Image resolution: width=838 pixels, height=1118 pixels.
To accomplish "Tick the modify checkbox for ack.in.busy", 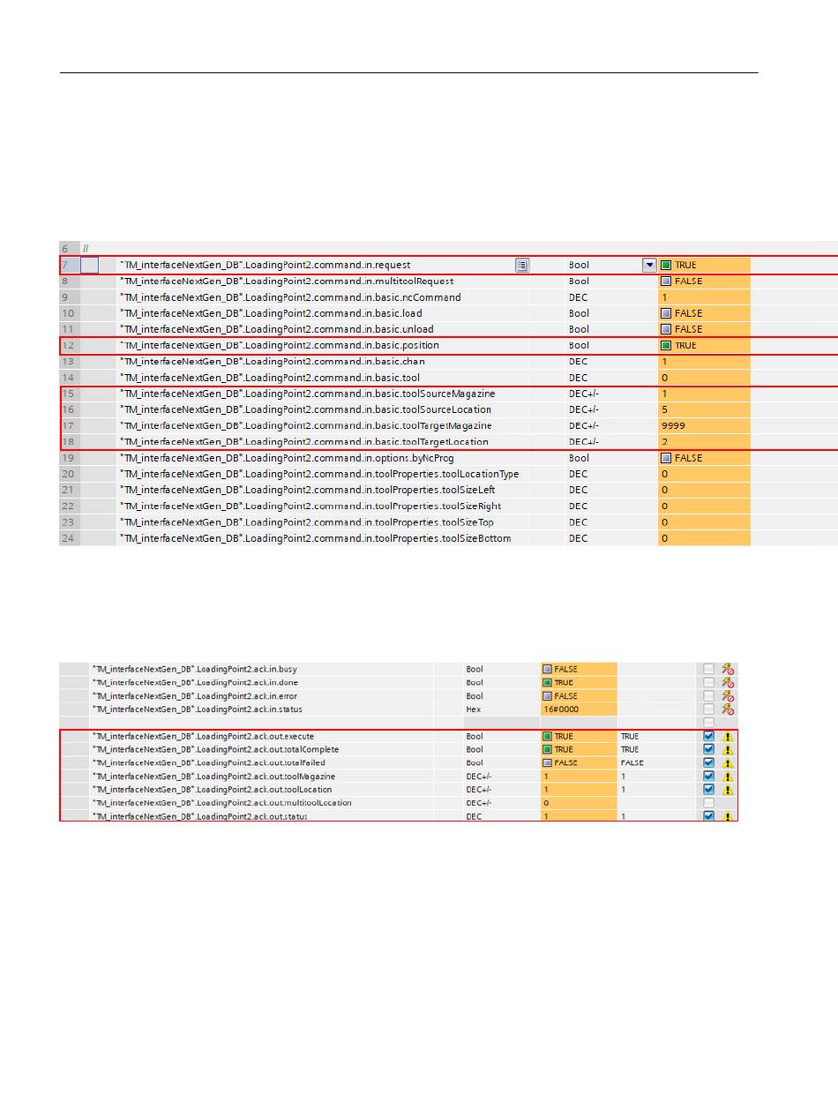I will click(708, 669).
